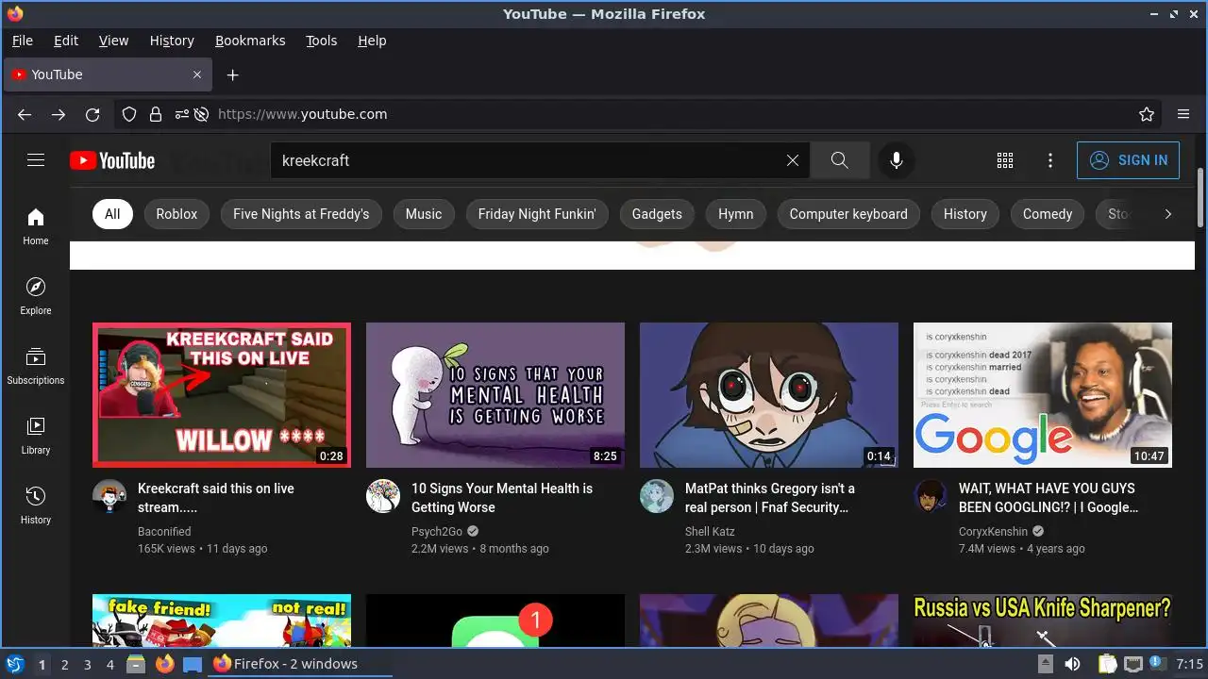Screen dimensions: 1208x679
Task: Click the tracking protection shield icon
Action: (x=129, y=114)
